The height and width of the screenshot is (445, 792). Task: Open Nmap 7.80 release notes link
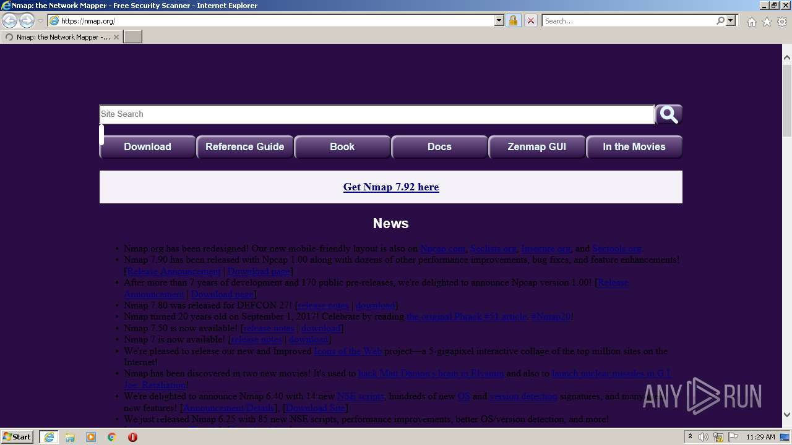tap(324, 305)
